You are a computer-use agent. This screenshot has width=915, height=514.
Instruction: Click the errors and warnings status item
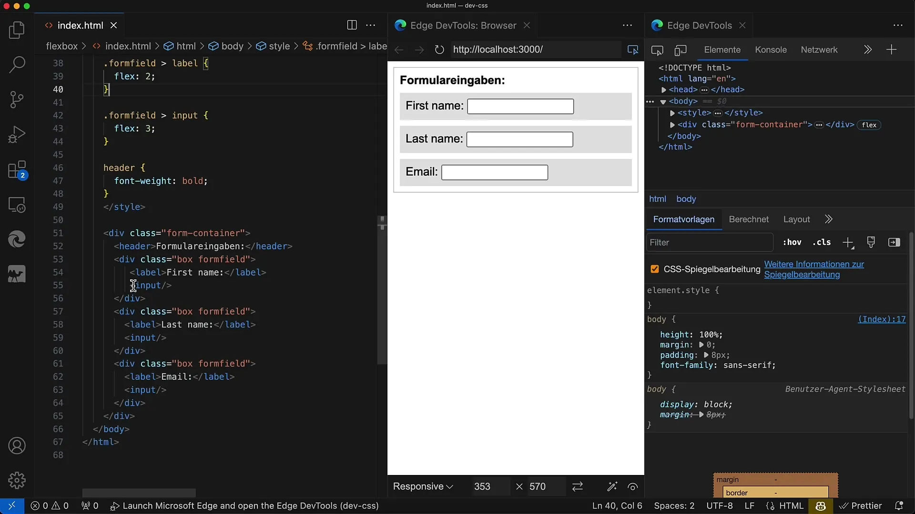coord(50,505)
